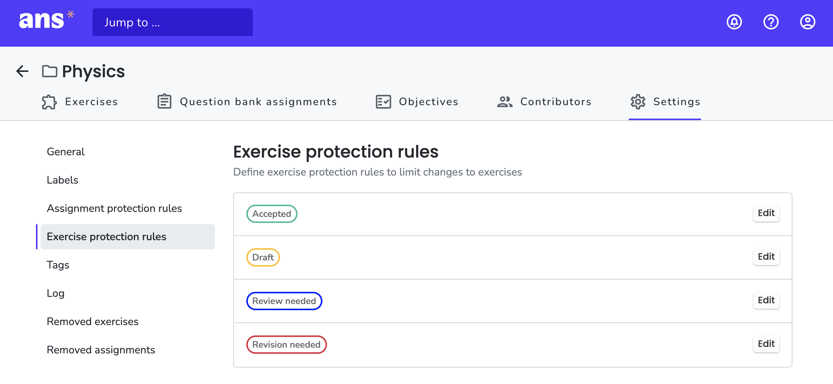833x384 pixels.
Task: Select Labels in the sidebar
Action: 62,180
